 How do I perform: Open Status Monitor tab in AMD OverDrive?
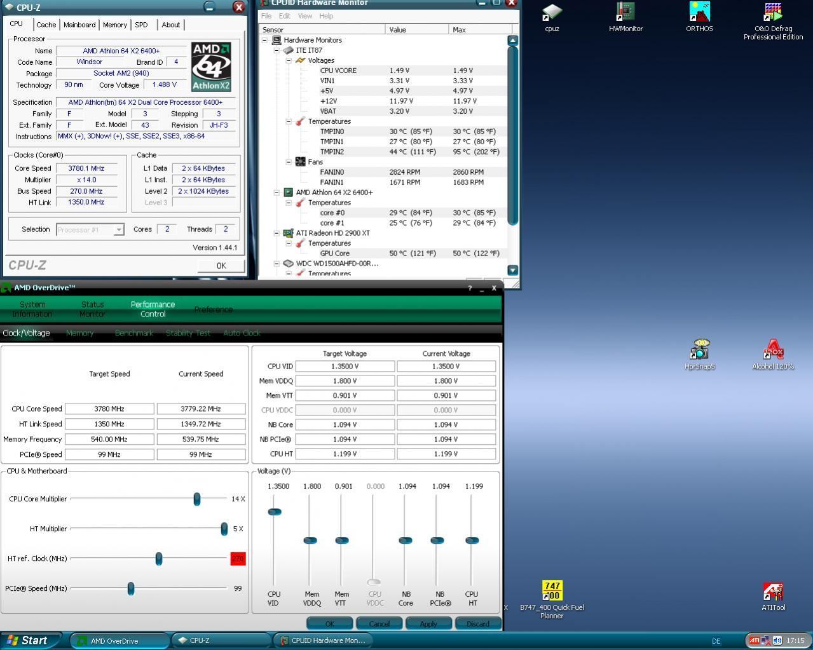92,309
